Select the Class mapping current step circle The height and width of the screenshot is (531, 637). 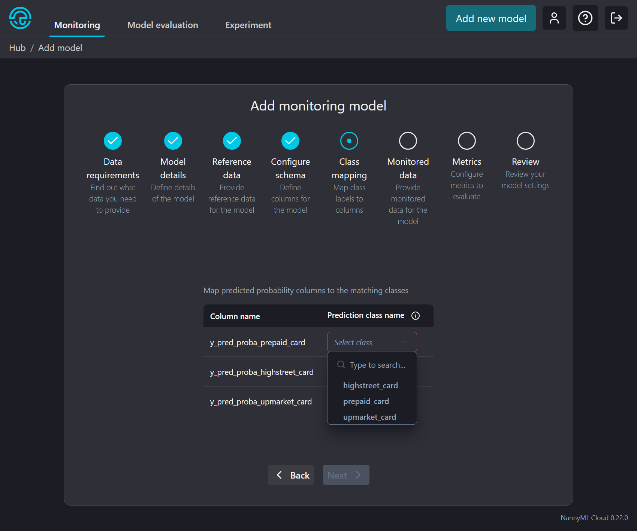click(x=349, y=141)
